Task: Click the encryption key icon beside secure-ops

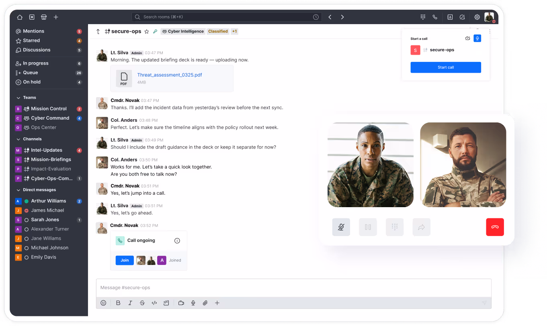Action: click(155, 31)
